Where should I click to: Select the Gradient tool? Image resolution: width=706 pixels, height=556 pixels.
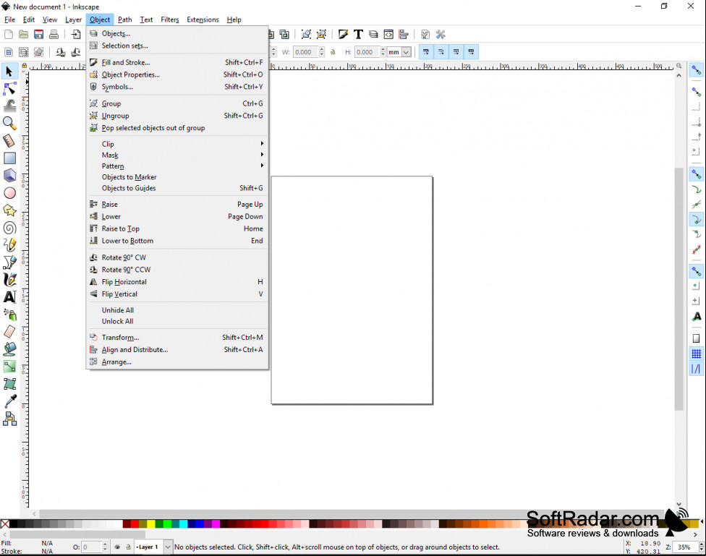(9, 367)
